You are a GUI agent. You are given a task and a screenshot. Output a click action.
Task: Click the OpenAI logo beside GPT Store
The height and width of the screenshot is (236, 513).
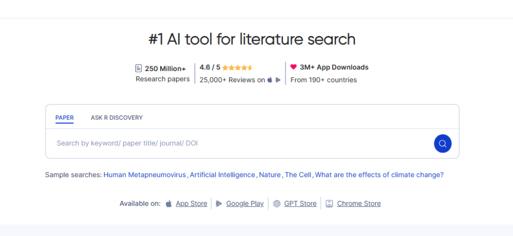click(x=277, y=203)
